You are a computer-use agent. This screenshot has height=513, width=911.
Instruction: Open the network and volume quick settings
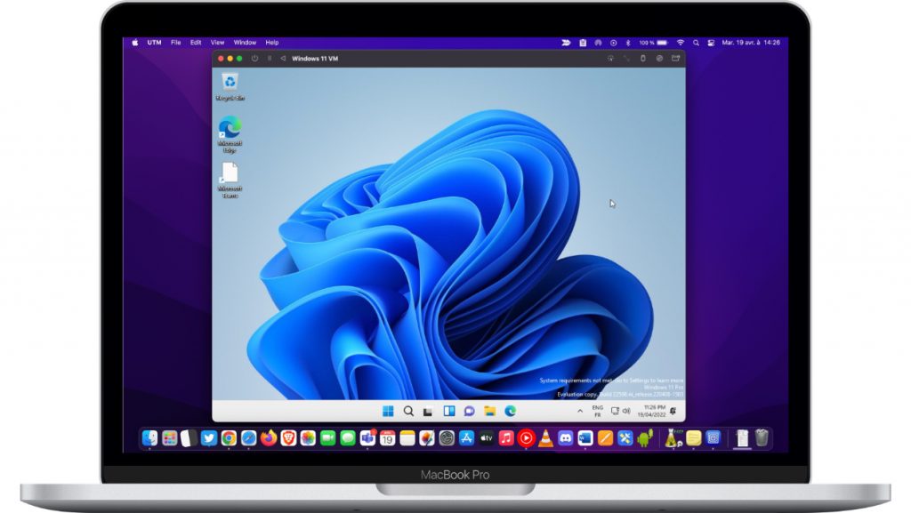[620, 411]
